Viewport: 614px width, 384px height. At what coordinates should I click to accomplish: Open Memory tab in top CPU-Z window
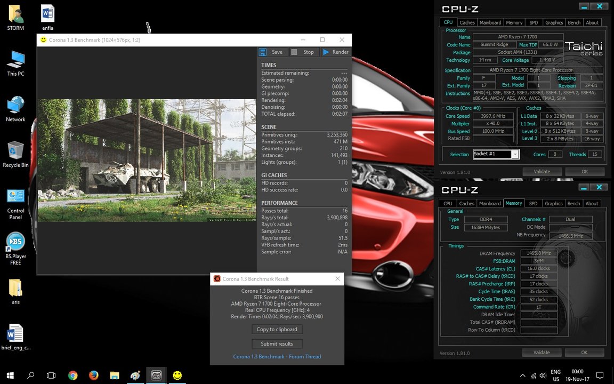tap(514, 23)
